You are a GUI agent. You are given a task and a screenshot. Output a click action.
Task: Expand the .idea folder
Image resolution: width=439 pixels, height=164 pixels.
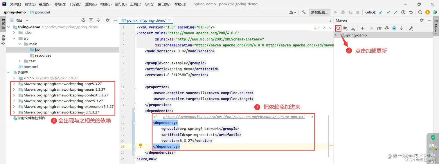tap(14, 33)
